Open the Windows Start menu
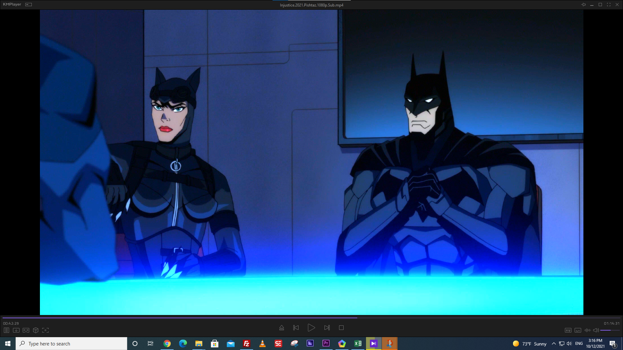Image resolution: width=623 pixels, height=350 pixels. pos(8,344)
